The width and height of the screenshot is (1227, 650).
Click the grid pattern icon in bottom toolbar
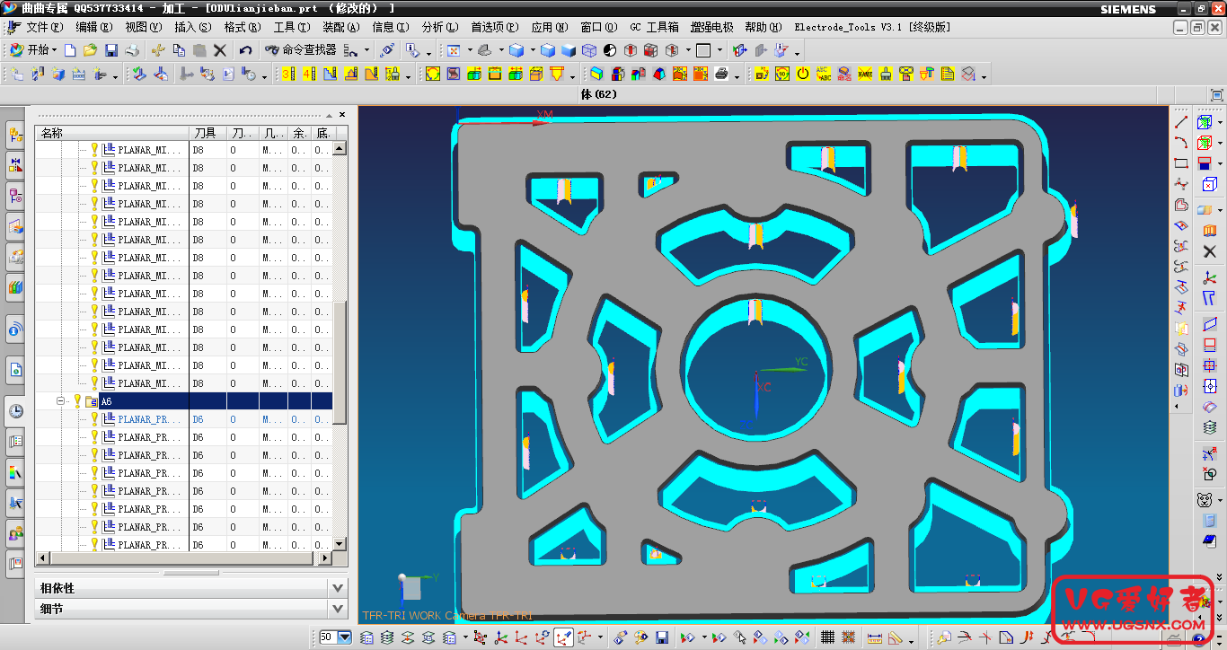pos(827,637)
